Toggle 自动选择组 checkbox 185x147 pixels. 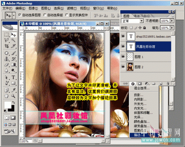click(x=45, y=15)
